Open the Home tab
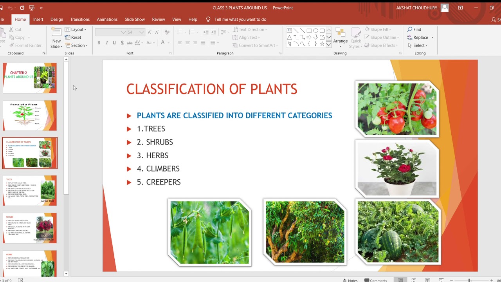This screenshot has height=282, width=501. (20, 19)
